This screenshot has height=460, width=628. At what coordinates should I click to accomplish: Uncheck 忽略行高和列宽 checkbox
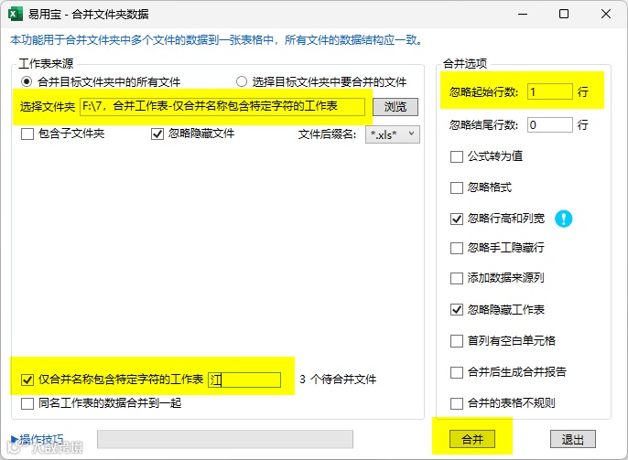pos(457,219)
